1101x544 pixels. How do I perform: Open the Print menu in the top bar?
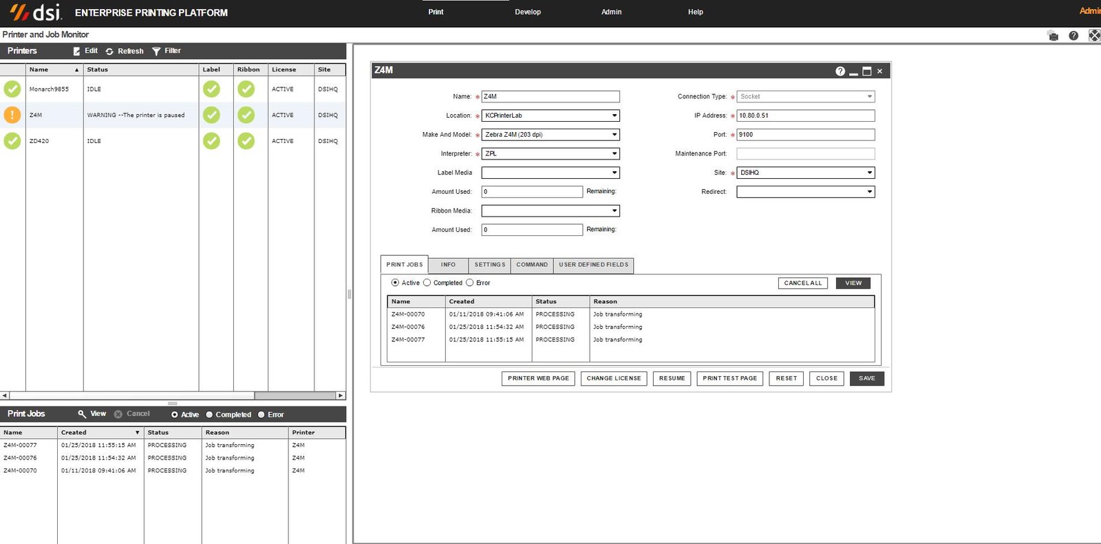[436, 12]
